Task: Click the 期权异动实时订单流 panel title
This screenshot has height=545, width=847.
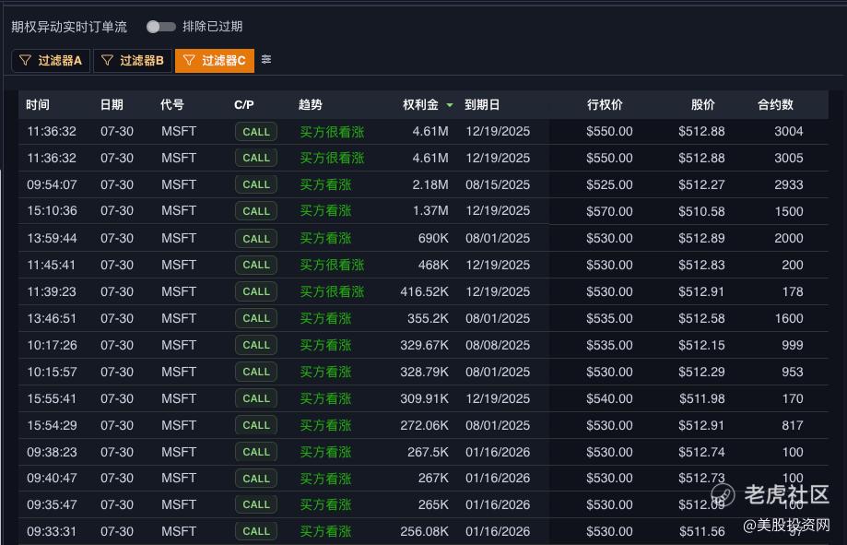Action: coord(69,27)
